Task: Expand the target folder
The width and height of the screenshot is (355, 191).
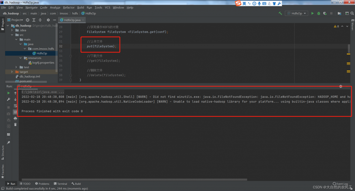Action: 12,72
